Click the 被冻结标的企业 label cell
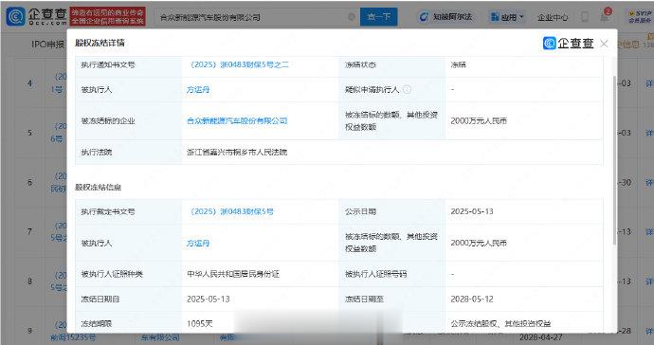 coord(129,121)
